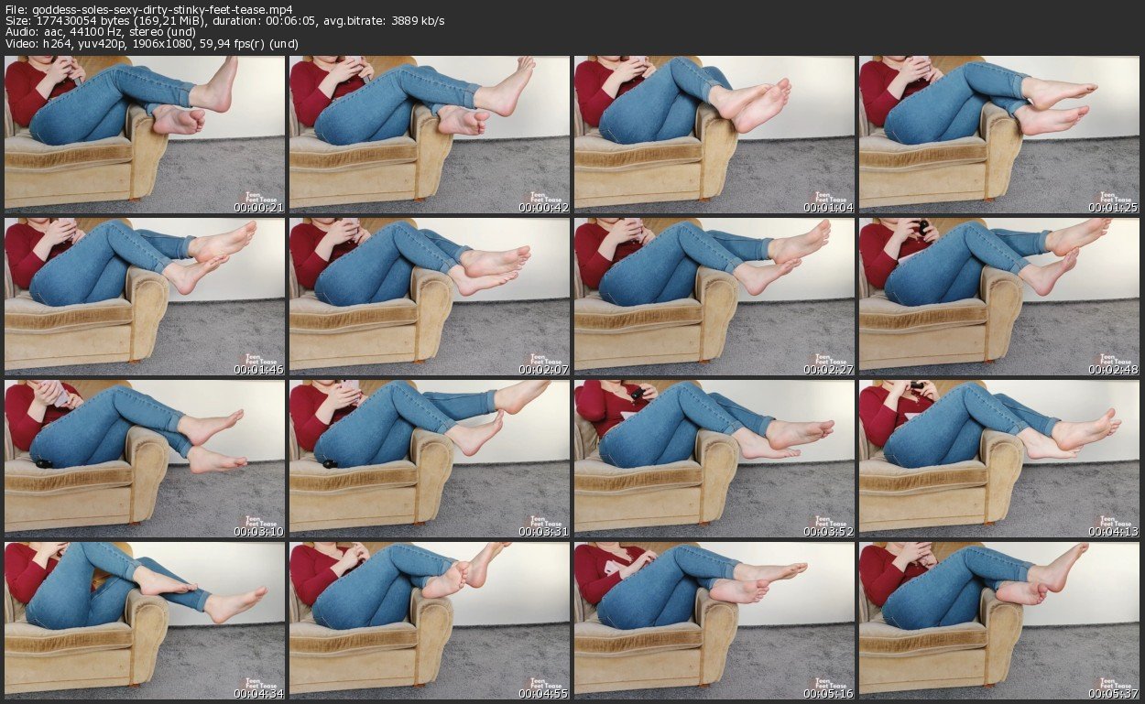Viewport: 1145px width, 704px height.
Task: Select the thumbnail marked 00:03:31
Action: click(x=429, y=459)
